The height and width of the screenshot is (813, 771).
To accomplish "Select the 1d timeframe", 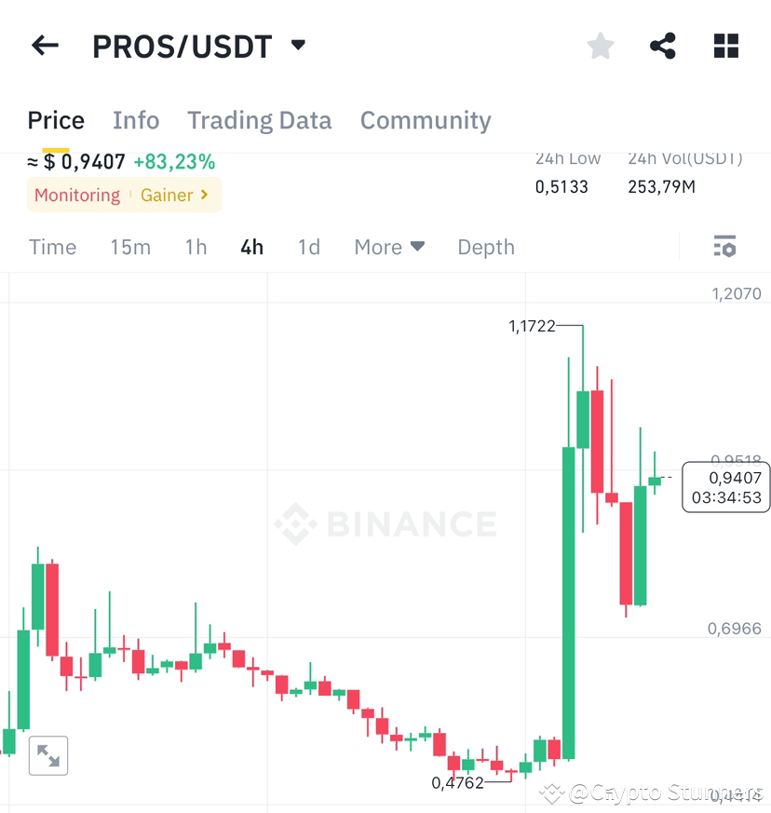I will click(309, 247).
